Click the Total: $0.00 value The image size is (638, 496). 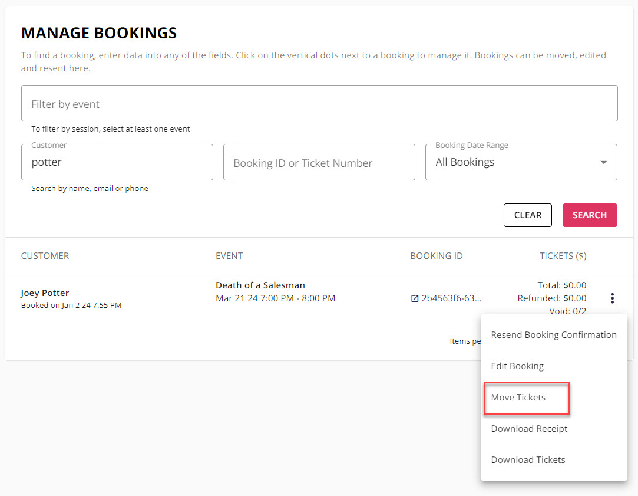pyautogui.click(x=561, y=285)
